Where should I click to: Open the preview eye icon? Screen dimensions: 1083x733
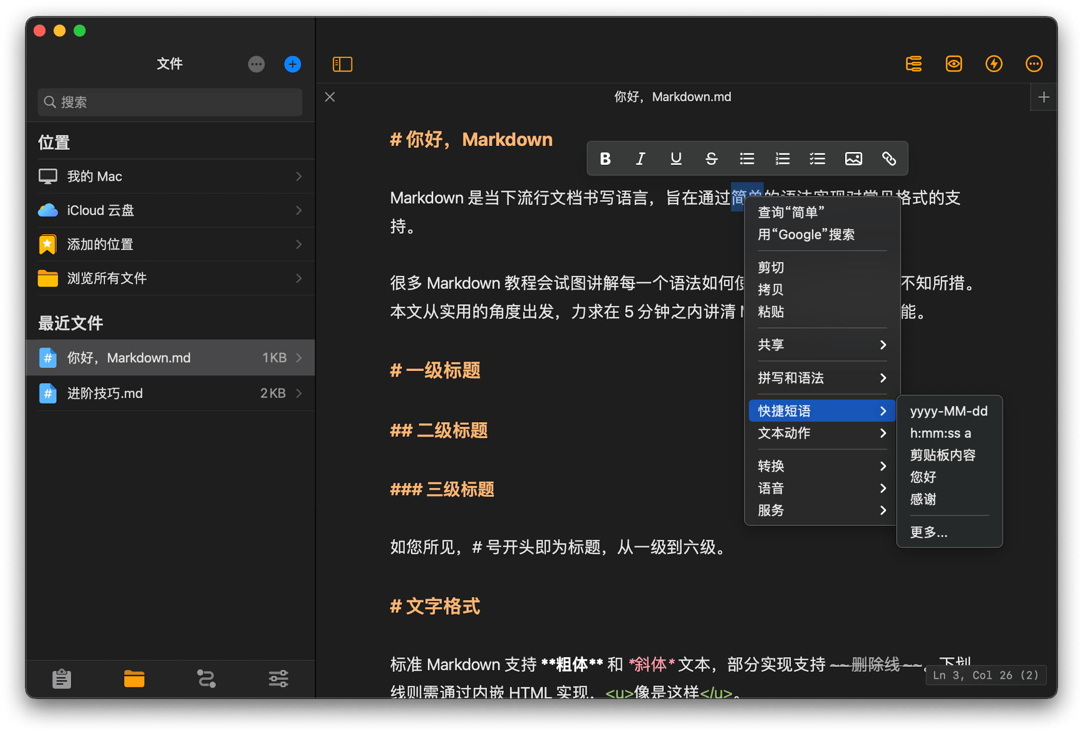point(954,64)
